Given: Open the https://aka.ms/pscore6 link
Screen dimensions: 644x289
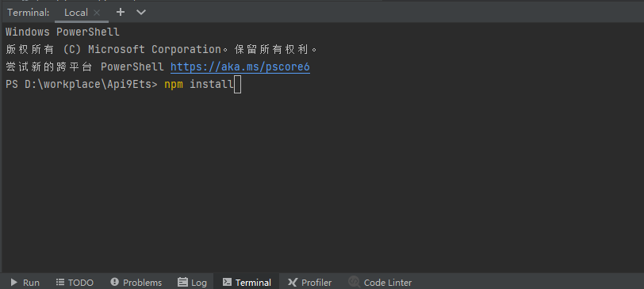Looking at the screenshot, I should point(240,67).
